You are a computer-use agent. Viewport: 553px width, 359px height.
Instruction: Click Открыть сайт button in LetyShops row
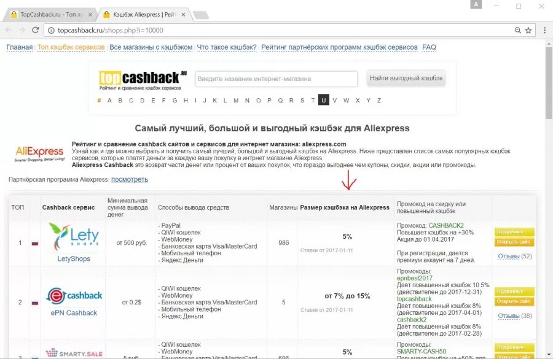tap(514, 242)
